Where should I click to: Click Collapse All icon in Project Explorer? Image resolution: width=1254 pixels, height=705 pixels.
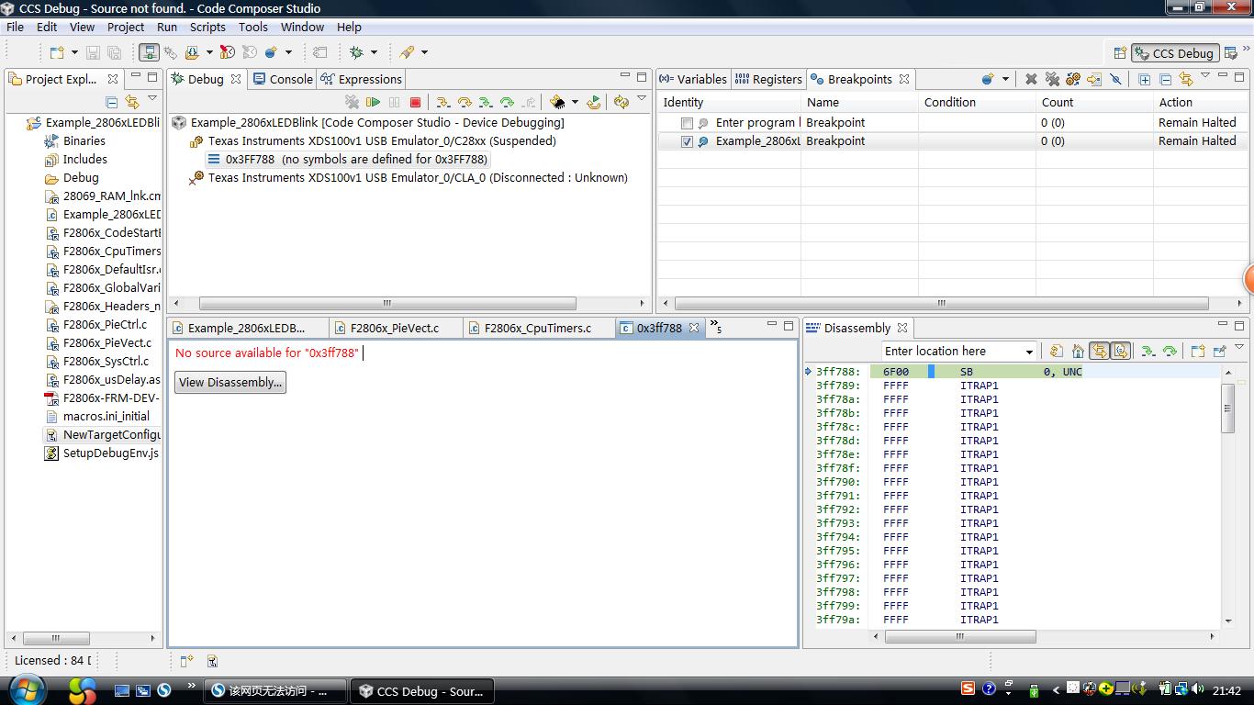[112, 102]
